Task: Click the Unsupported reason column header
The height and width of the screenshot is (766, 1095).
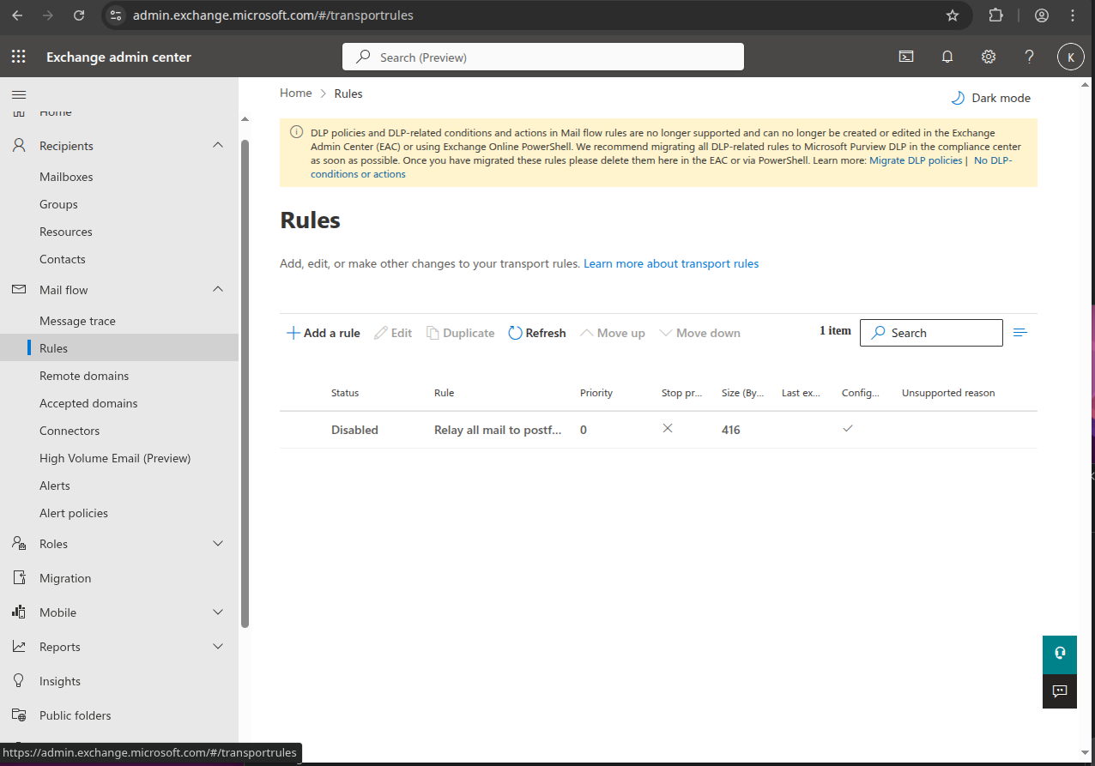Action: (948, 393)
